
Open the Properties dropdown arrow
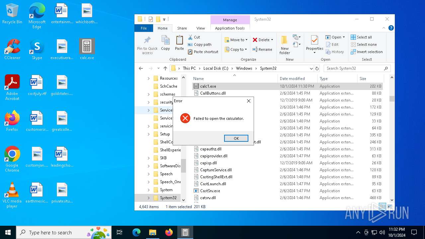pyautogui.click(x=314, y=52)
